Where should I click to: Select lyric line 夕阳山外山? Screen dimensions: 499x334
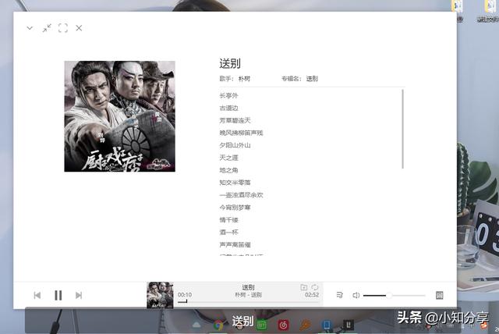click(x=235, y=145)
